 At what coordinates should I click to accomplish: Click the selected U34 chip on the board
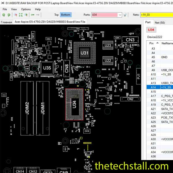74,104
